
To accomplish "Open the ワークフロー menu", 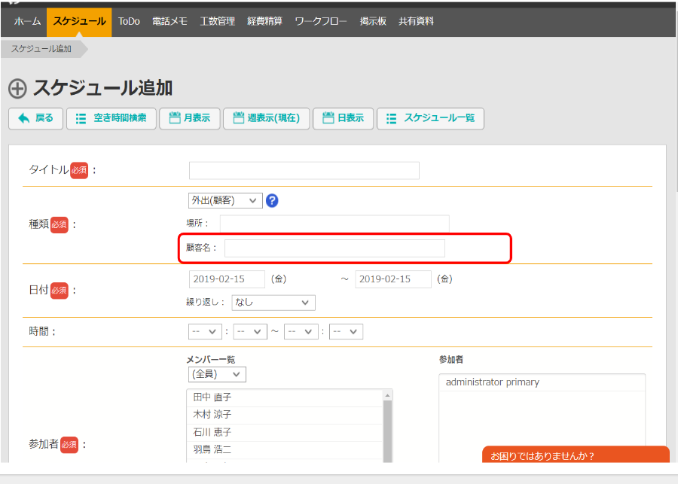I will pyautogui.click(x=321, y=21).
